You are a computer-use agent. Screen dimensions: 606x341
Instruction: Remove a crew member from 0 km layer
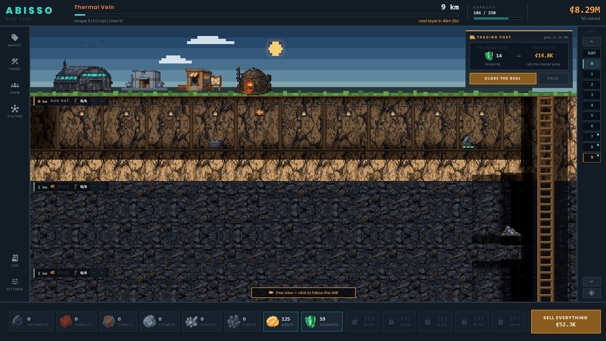[94, 101]
